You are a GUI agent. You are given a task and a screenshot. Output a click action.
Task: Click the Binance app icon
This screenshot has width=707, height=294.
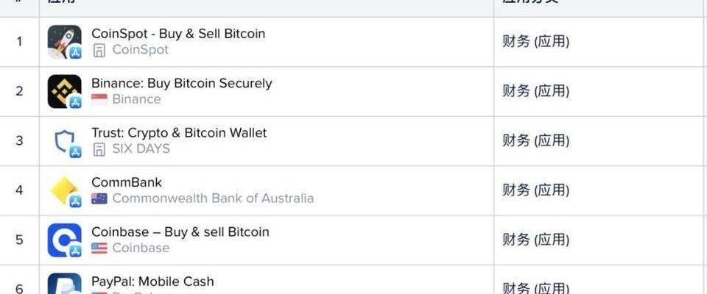(x=64, y=91)
